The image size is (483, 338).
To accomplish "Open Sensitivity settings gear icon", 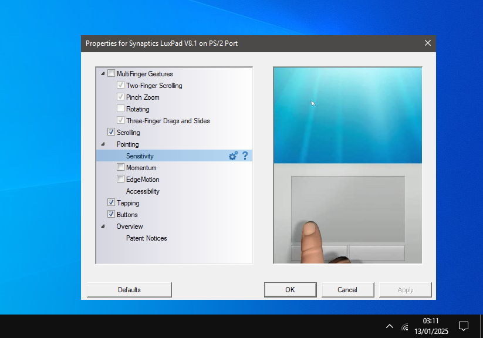I will [x=233, y=156].
